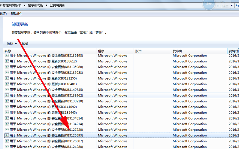Select the row 安全更新(KB3138910)

pyautogui.click(x=122, y=101)
